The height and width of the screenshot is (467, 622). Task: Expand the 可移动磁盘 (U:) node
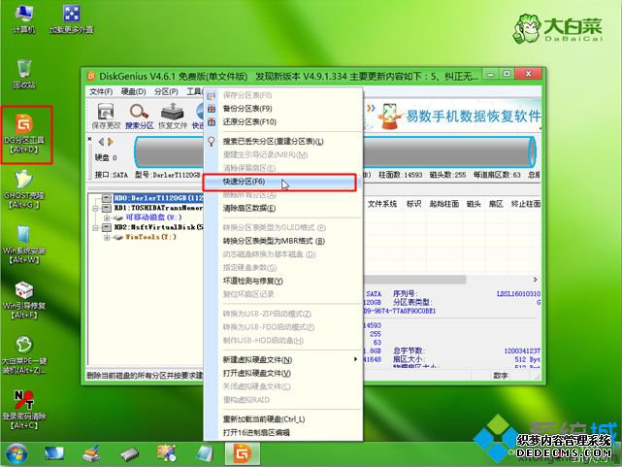(107, 217)
